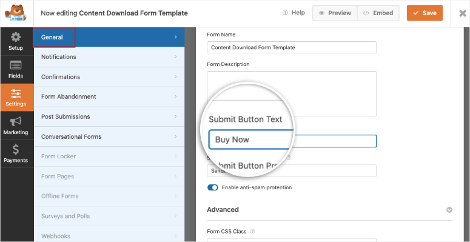Open Conversational Forms settings

(x=109, y=136)
